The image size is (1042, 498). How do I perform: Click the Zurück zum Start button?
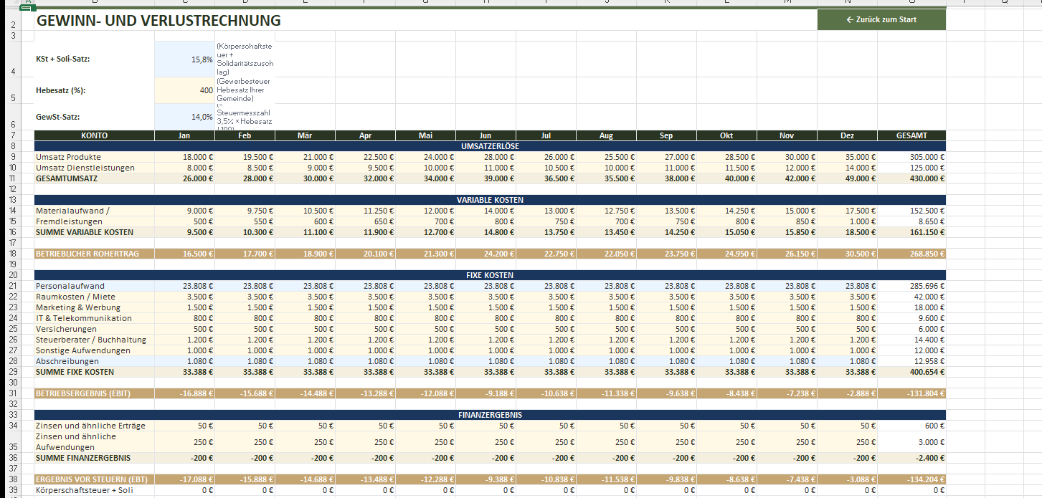[x=881, y=20]
